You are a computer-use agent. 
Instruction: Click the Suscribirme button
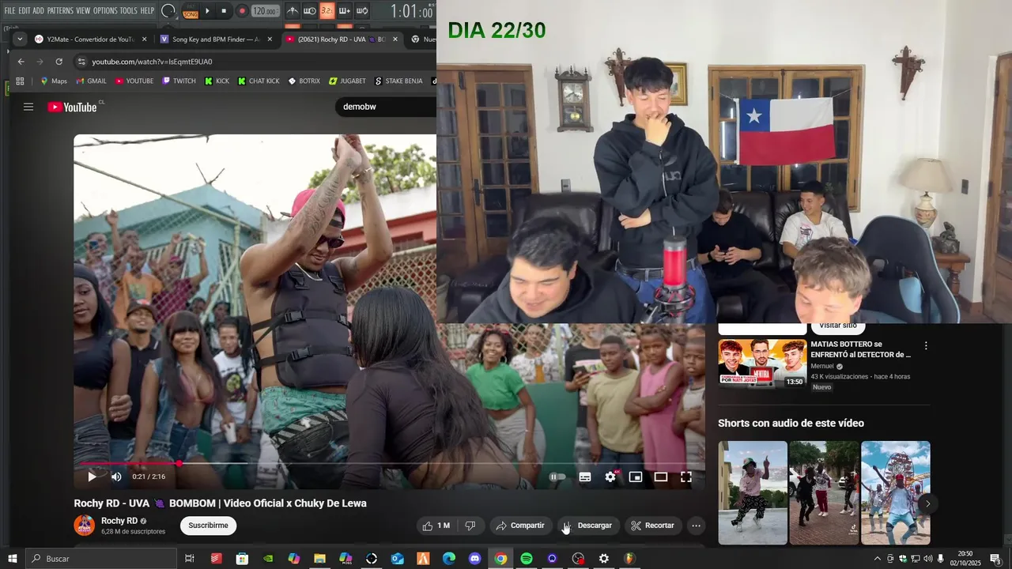(208, 526)
